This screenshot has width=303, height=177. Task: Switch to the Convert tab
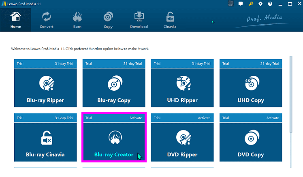[x=46, y=20]
